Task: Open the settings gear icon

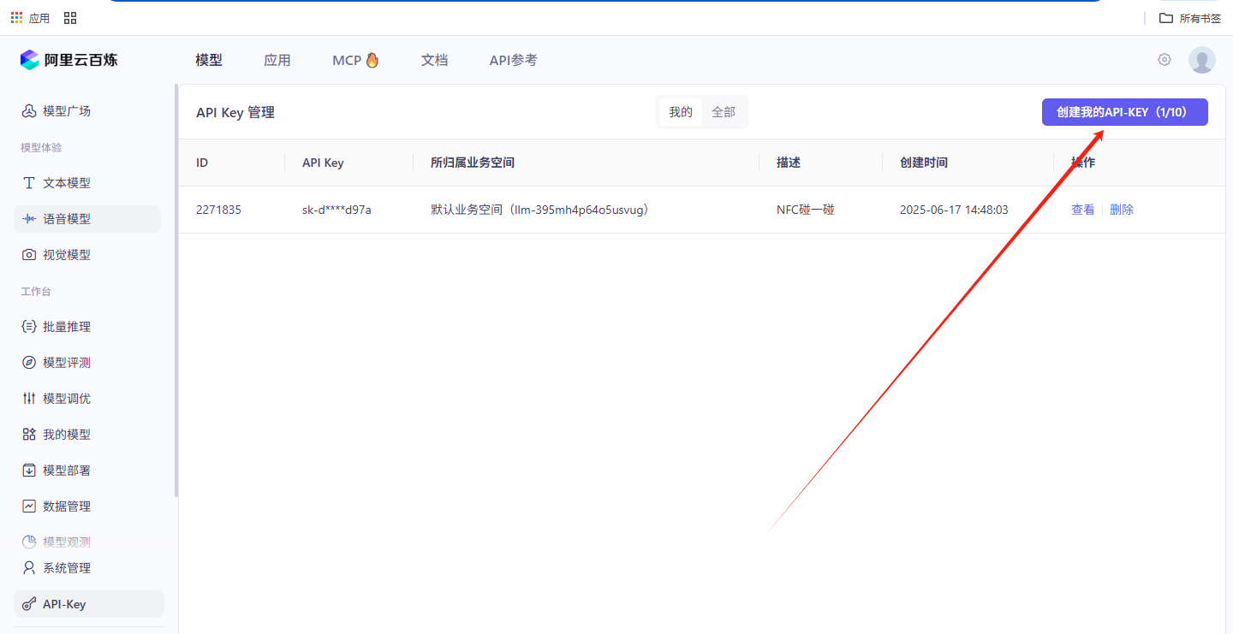Action: [x=1164, y=60]
